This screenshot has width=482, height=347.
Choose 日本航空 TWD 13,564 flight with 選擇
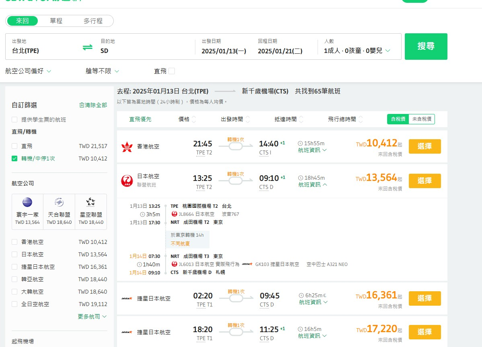425,181
